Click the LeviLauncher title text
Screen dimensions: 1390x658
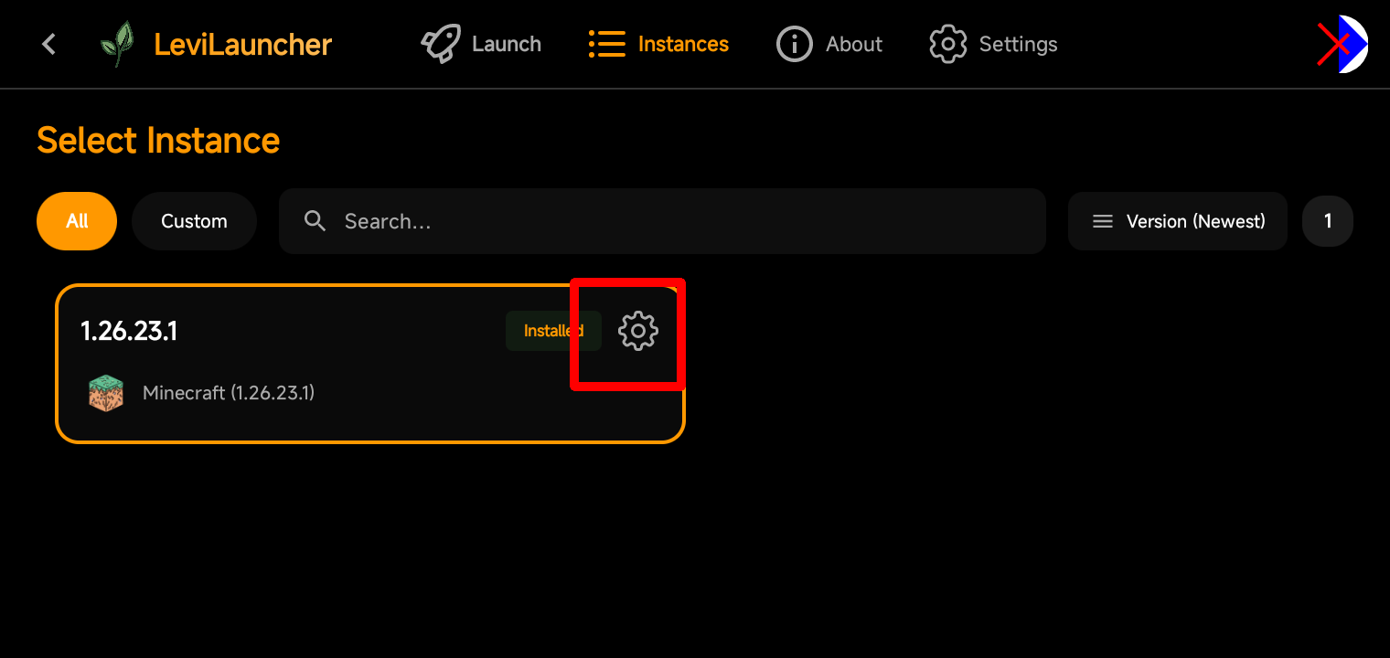pyautogui.click(x=242, y=44)
